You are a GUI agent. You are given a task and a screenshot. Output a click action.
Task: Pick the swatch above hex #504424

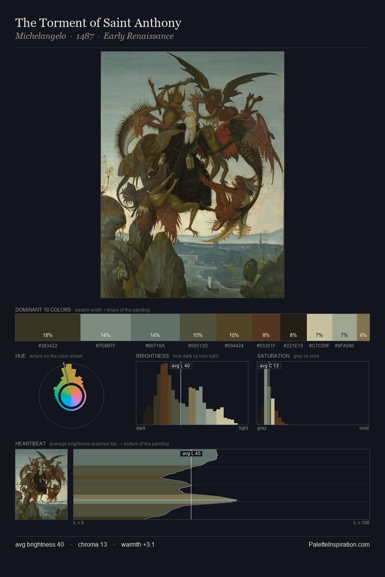[234, 327]
